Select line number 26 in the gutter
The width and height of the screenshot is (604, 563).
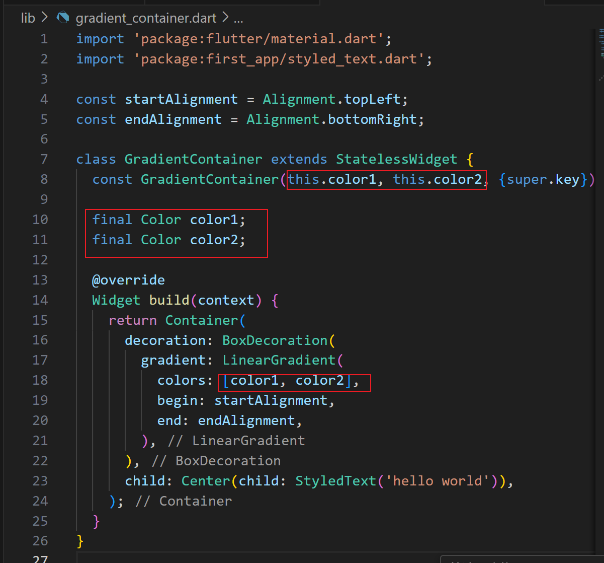pyautogui.click(x=40, y=541)
